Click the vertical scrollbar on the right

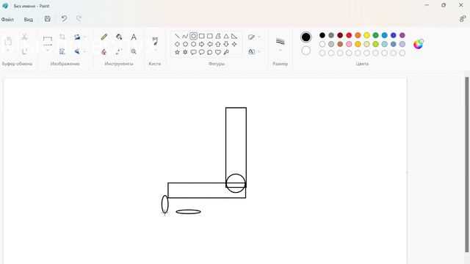pyautogui.click(x=467, y=164)
